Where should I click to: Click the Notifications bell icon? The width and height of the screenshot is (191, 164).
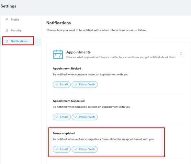point(7,41)
